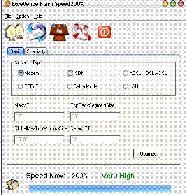Click the red power button icon
186x195 pixels.
coord(105,32)
